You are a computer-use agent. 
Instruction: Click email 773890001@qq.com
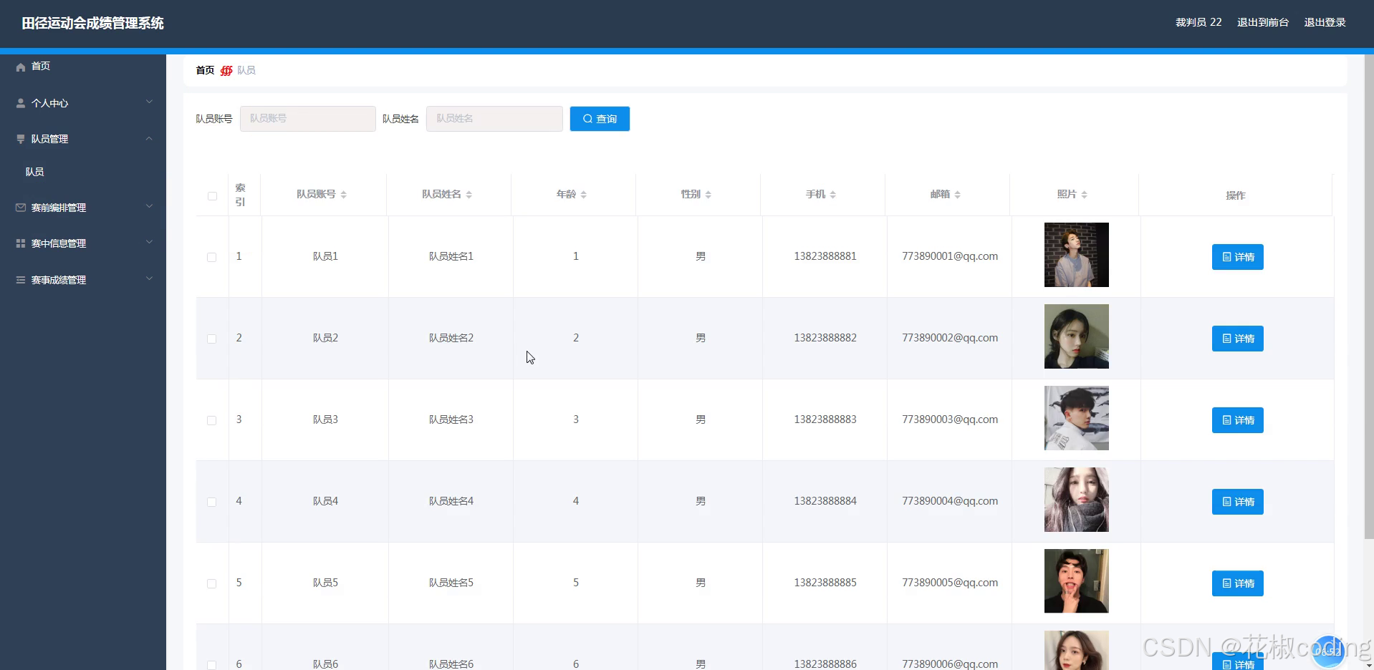pyautogui.click(x=950, y=256)
